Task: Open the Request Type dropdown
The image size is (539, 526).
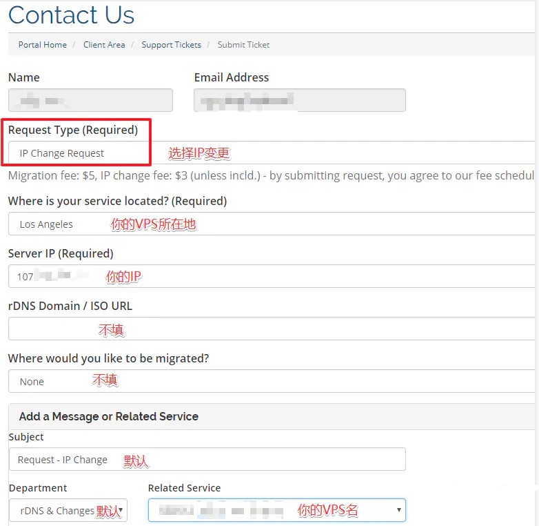Action: pos(276,153)
